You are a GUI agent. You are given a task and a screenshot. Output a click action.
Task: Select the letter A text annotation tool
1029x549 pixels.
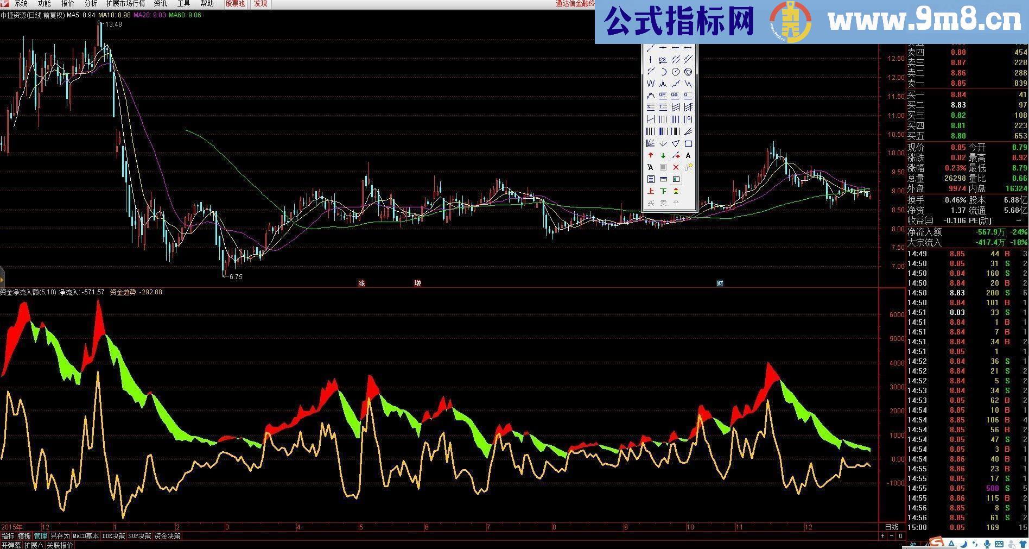[x=688, y=156]
